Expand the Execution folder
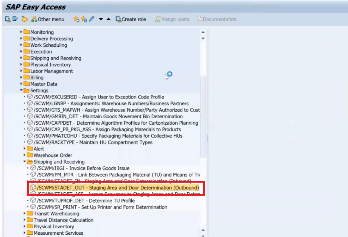This screenshot has width=348, height=237. [21, 52]
